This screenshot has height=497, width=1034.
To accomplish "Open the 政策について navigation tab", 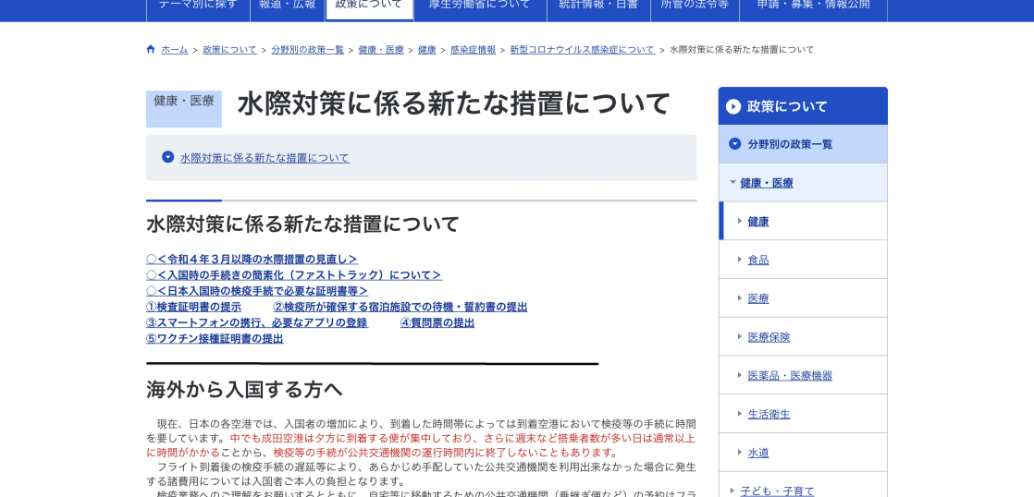I will coord(368,5).
